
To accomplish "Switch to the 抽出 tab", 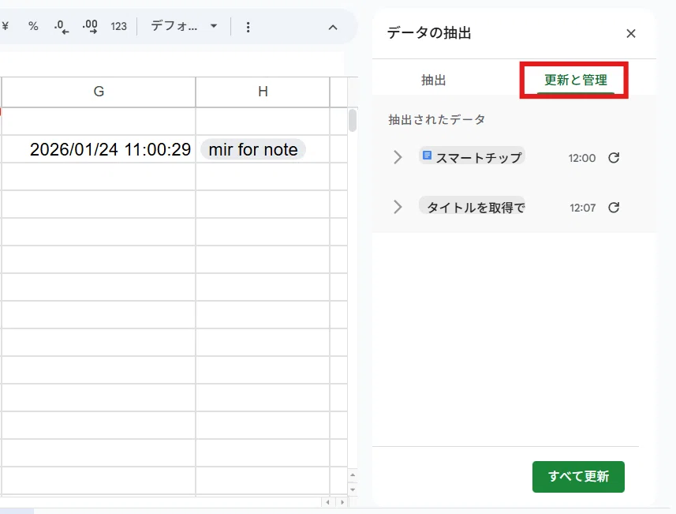I will [x=433, y=80].
